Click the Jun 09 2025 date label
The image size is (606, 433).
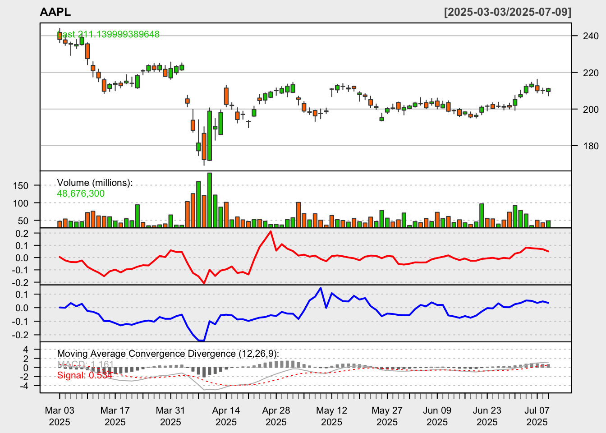437,416
